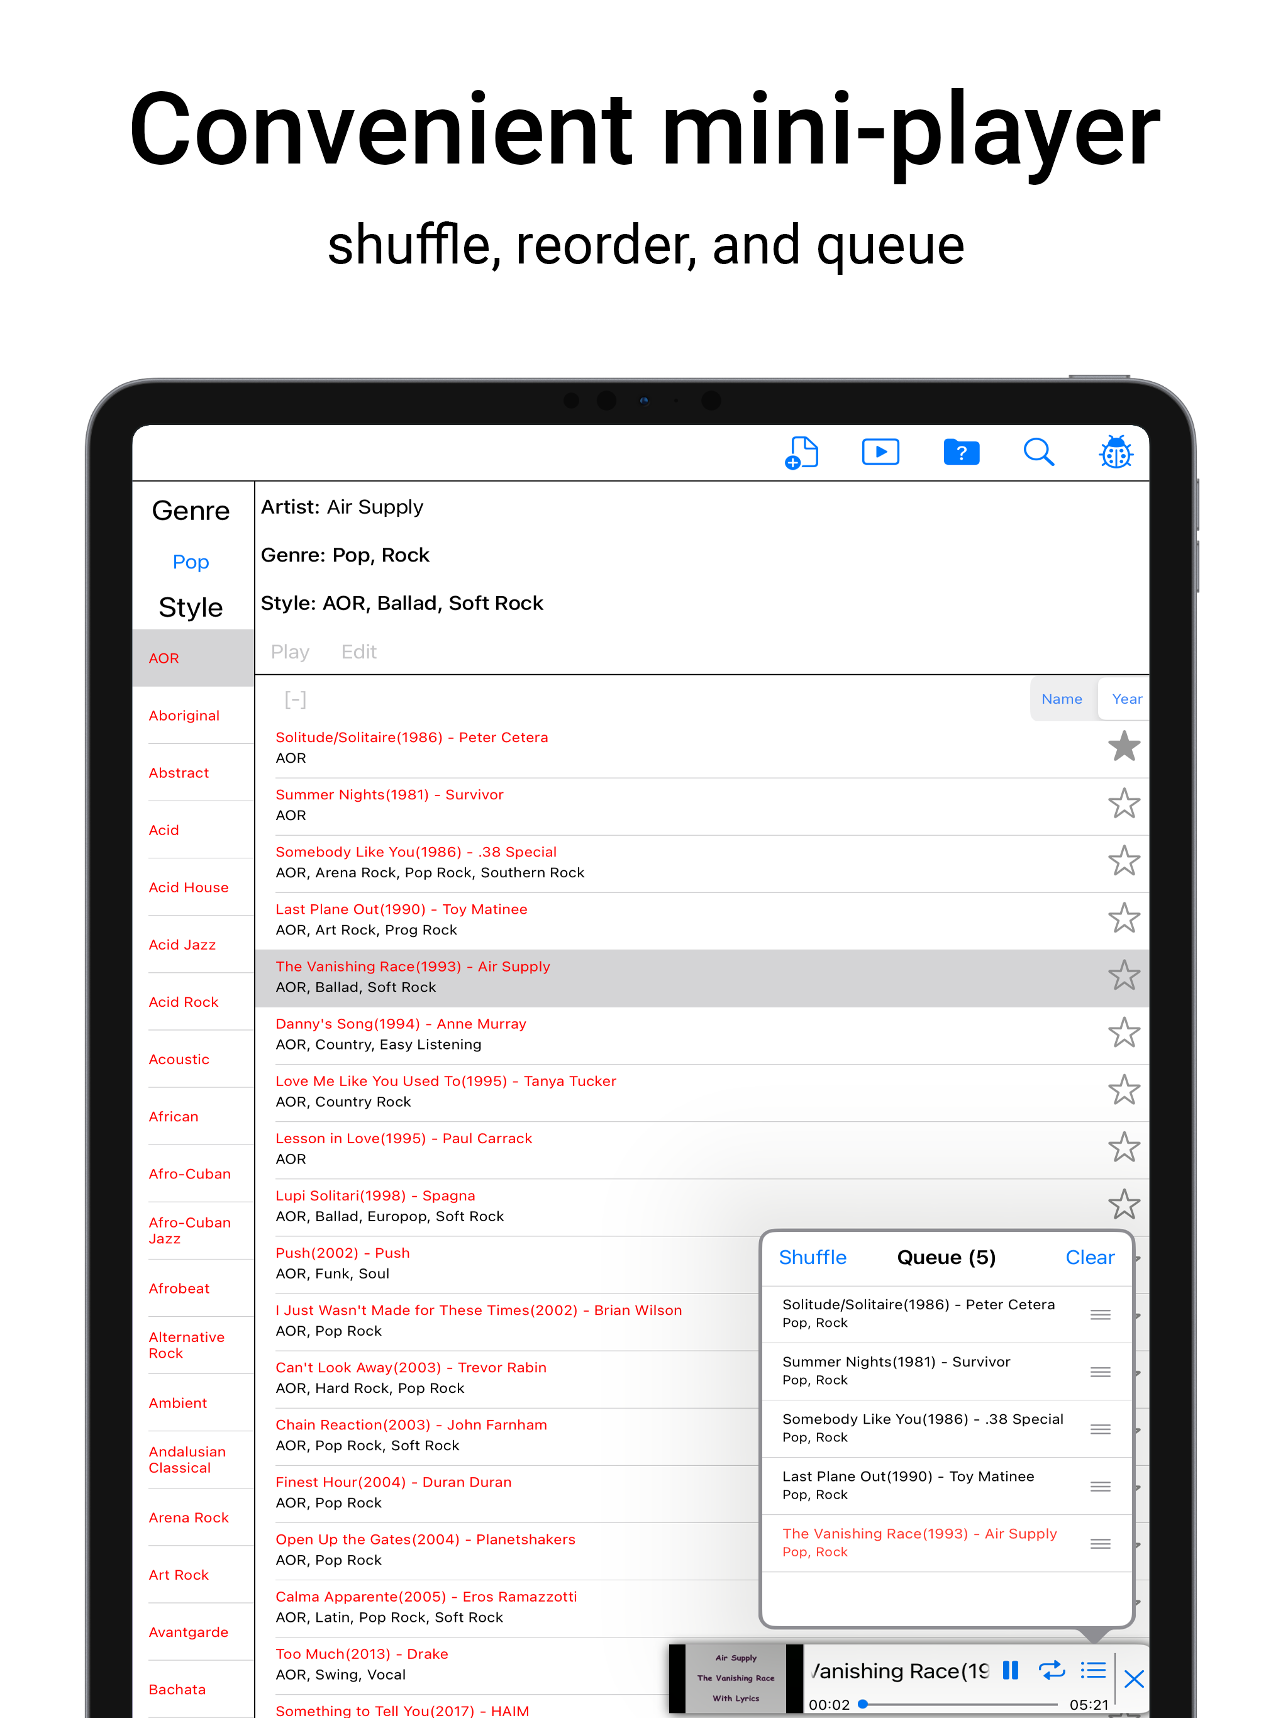The width and height of the screenshot is (1288, 1718).
Task: Select Andalusian Classical style
Action: (x=194, y=1460)
